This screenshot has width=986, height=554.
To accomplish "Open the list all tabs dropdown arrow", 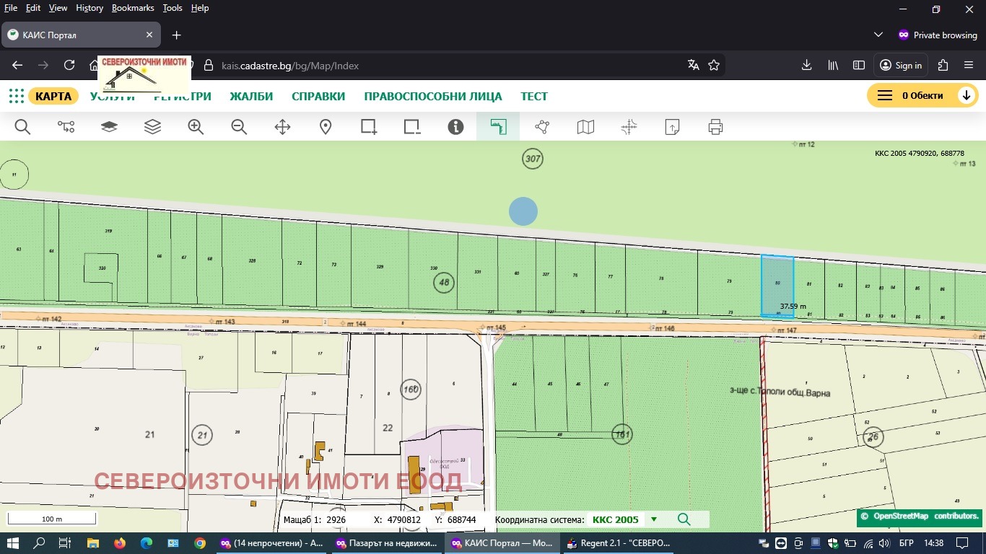I will (878, 35).
